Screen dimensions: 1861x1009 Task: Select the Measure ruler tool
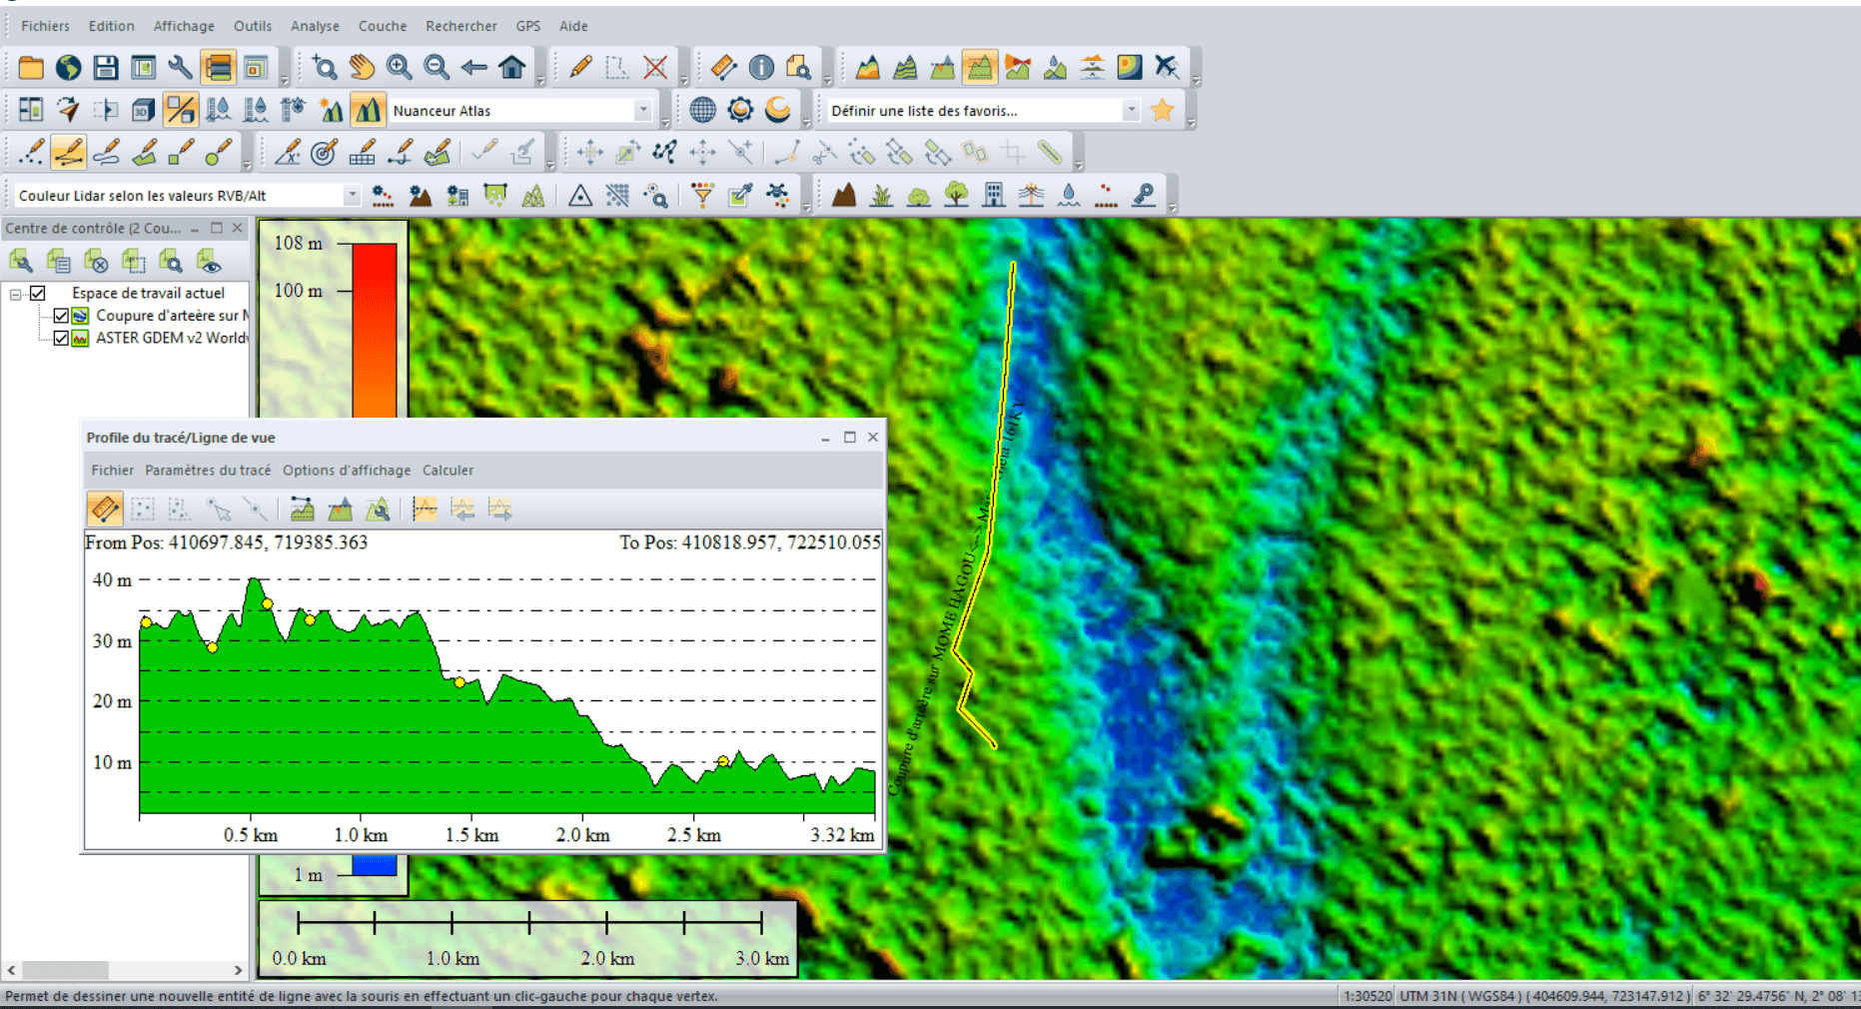point(723,68)
